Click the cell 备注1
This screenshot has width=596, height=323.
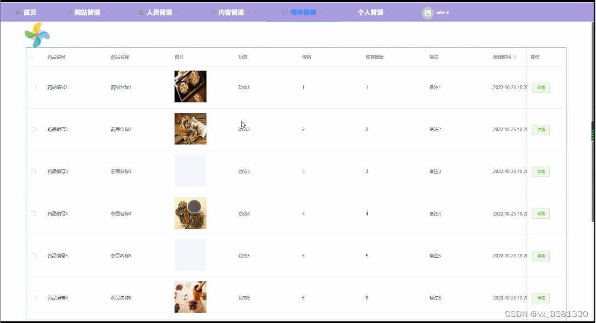(x=435, y=87)
